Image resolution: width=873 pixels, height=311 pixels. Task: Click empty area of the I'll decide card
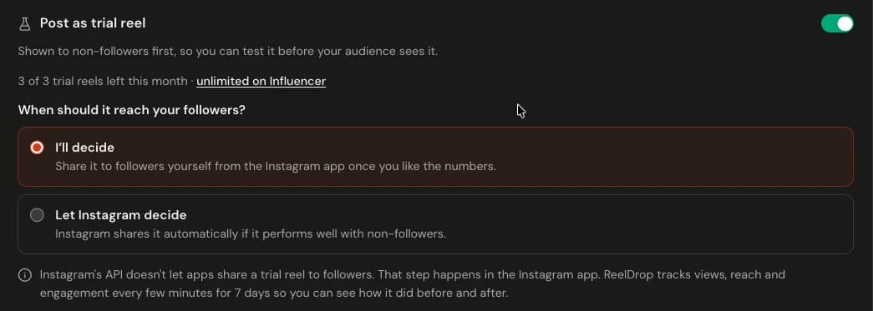pos(668,157)
